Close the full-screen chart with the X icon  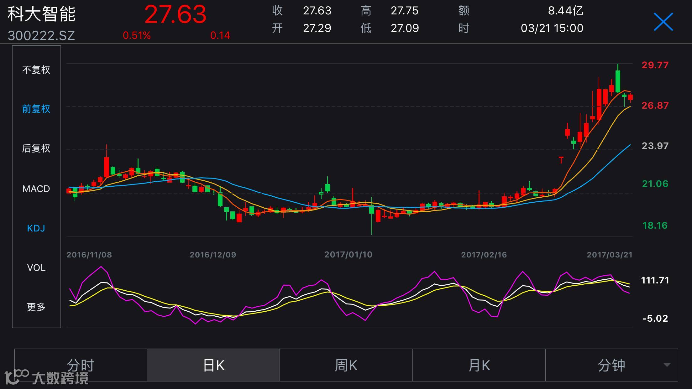[x=663, y=22]
